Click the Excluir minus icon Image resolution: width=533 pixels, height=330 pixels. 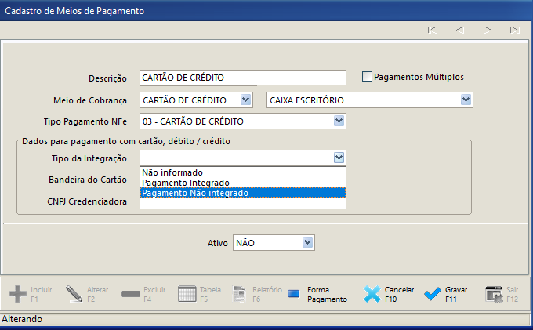pyautogui.click(x=131, y=294)
